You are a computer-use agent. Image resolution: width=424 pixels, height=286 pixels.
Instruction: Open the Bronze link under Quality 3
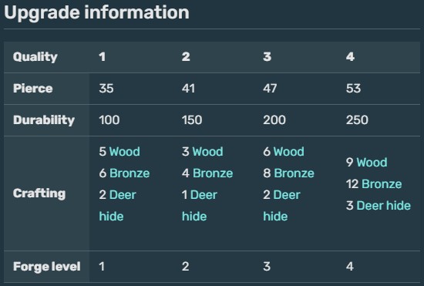[x=294, y=173]
